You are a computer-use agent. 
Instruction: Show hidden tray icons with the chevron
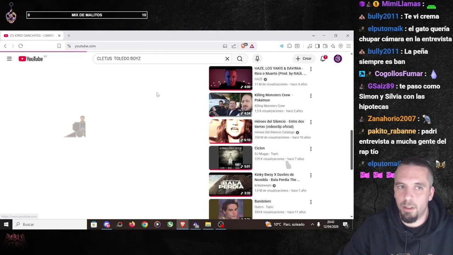tap(312, 225)
